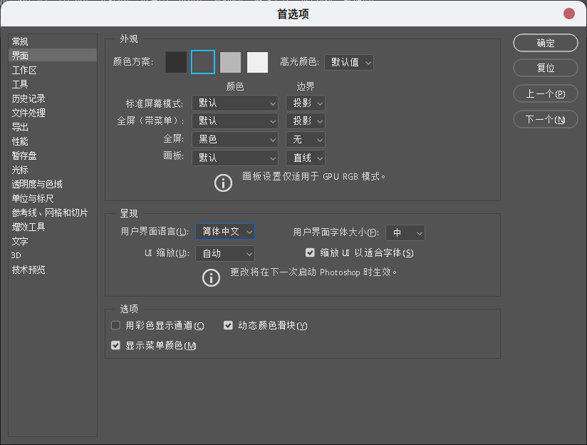Click the 下一个(N) button
The image size is (587, 445).
(545, 119)
